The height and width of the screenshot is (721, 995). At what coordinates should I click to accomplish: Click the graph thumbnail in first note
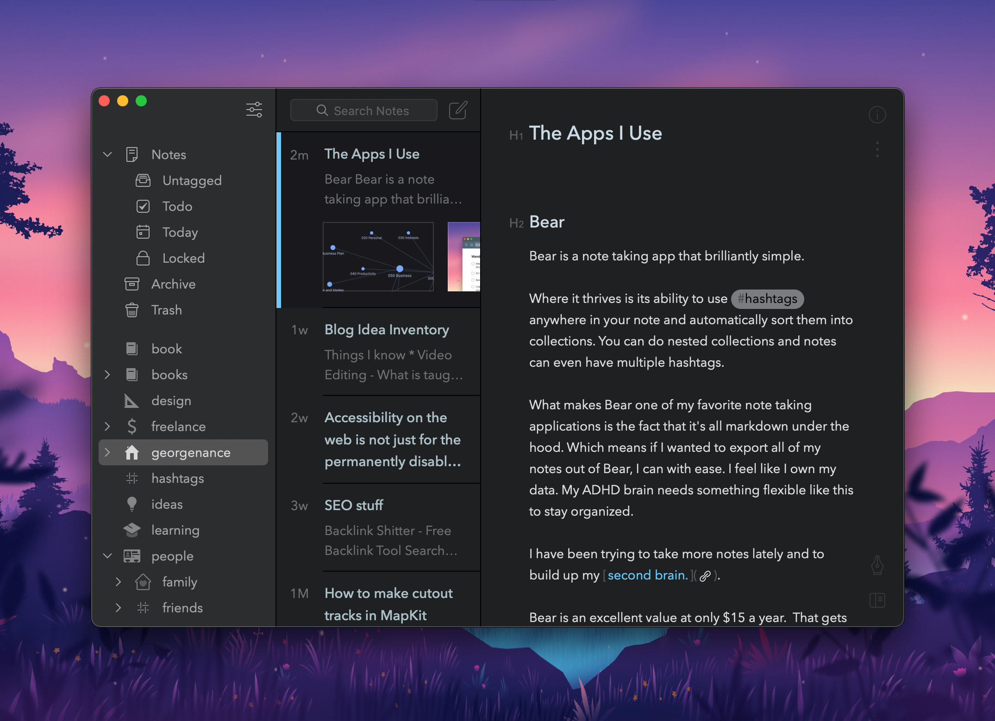pos(378,257)
